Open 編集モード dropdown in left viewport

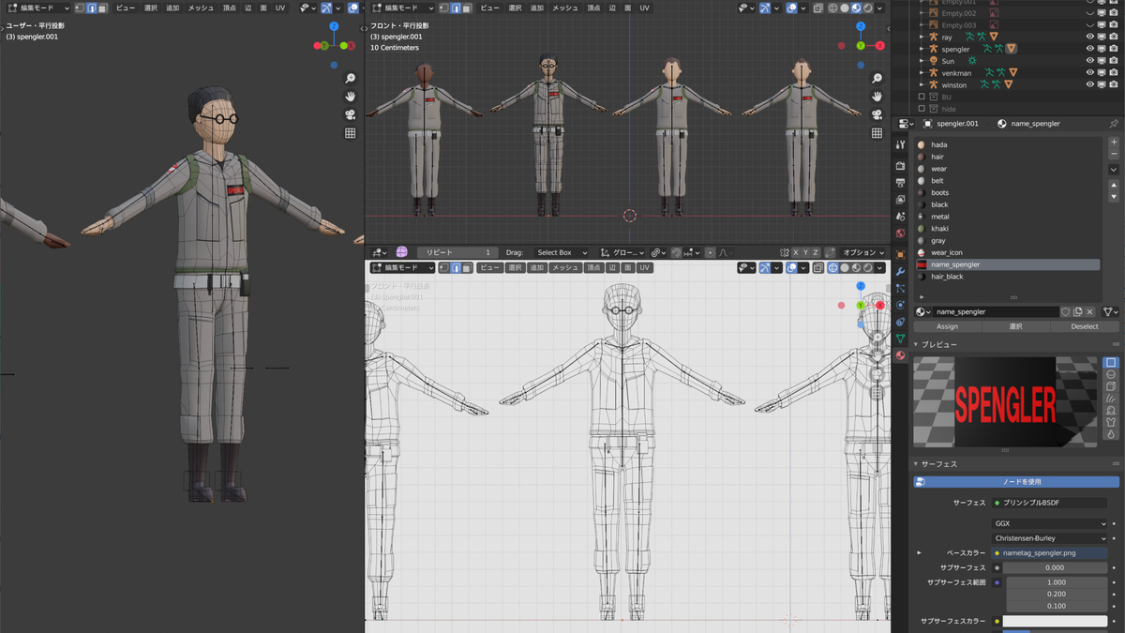pos(37,8)
